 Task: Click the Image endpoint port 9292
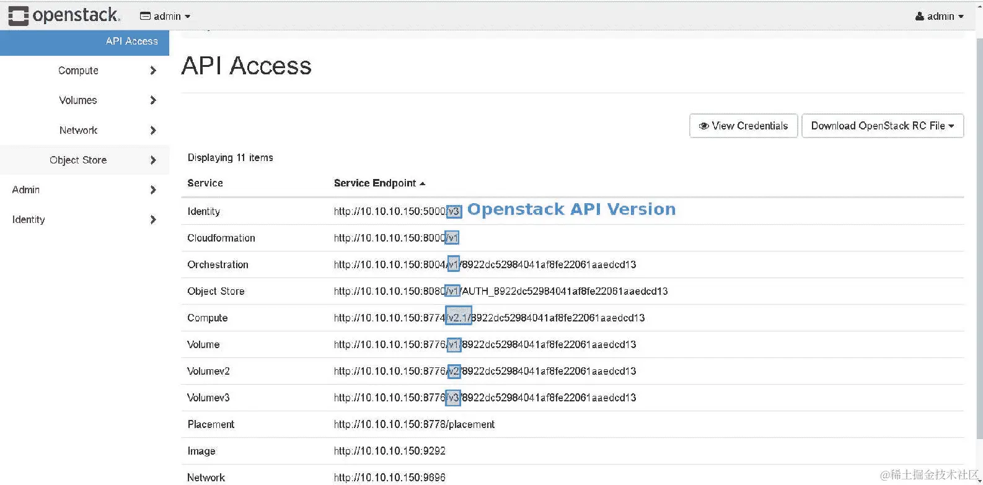pos(389,451)
